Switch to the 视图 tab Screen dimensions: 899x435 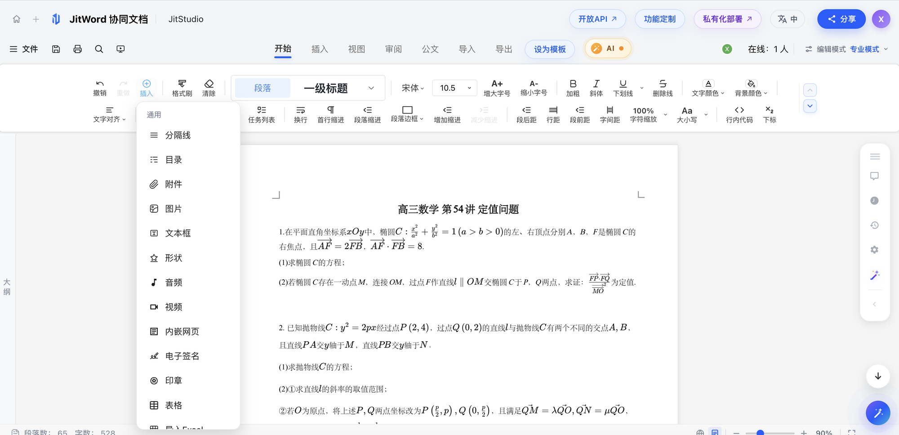coord(356,49)
